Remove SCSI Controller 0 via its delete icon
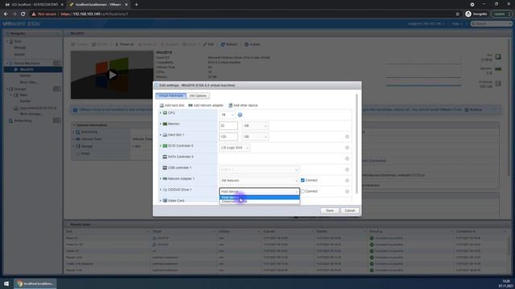The height and width of the screenshot is (289, 515). pyautogui.click(x=347, y=148)
